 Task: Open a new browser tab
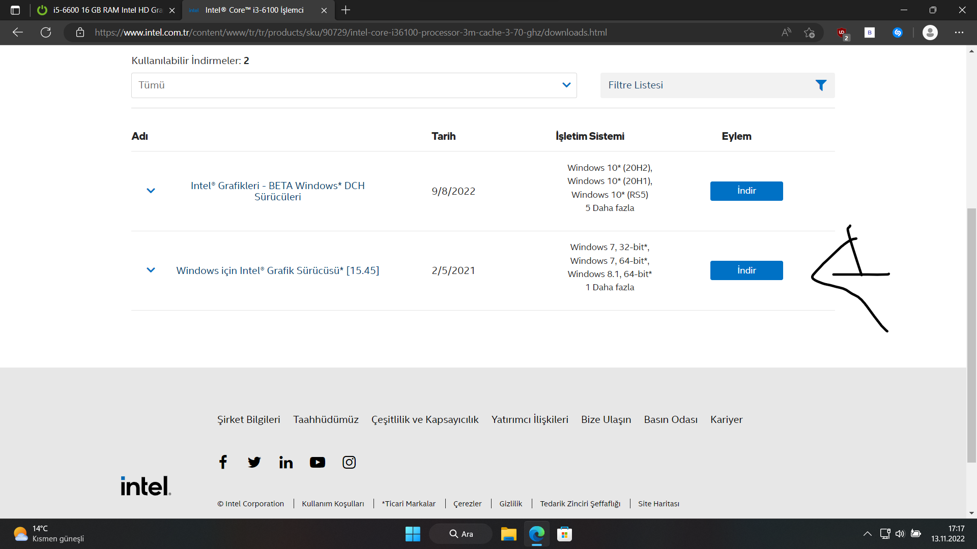tap(346, 10)
